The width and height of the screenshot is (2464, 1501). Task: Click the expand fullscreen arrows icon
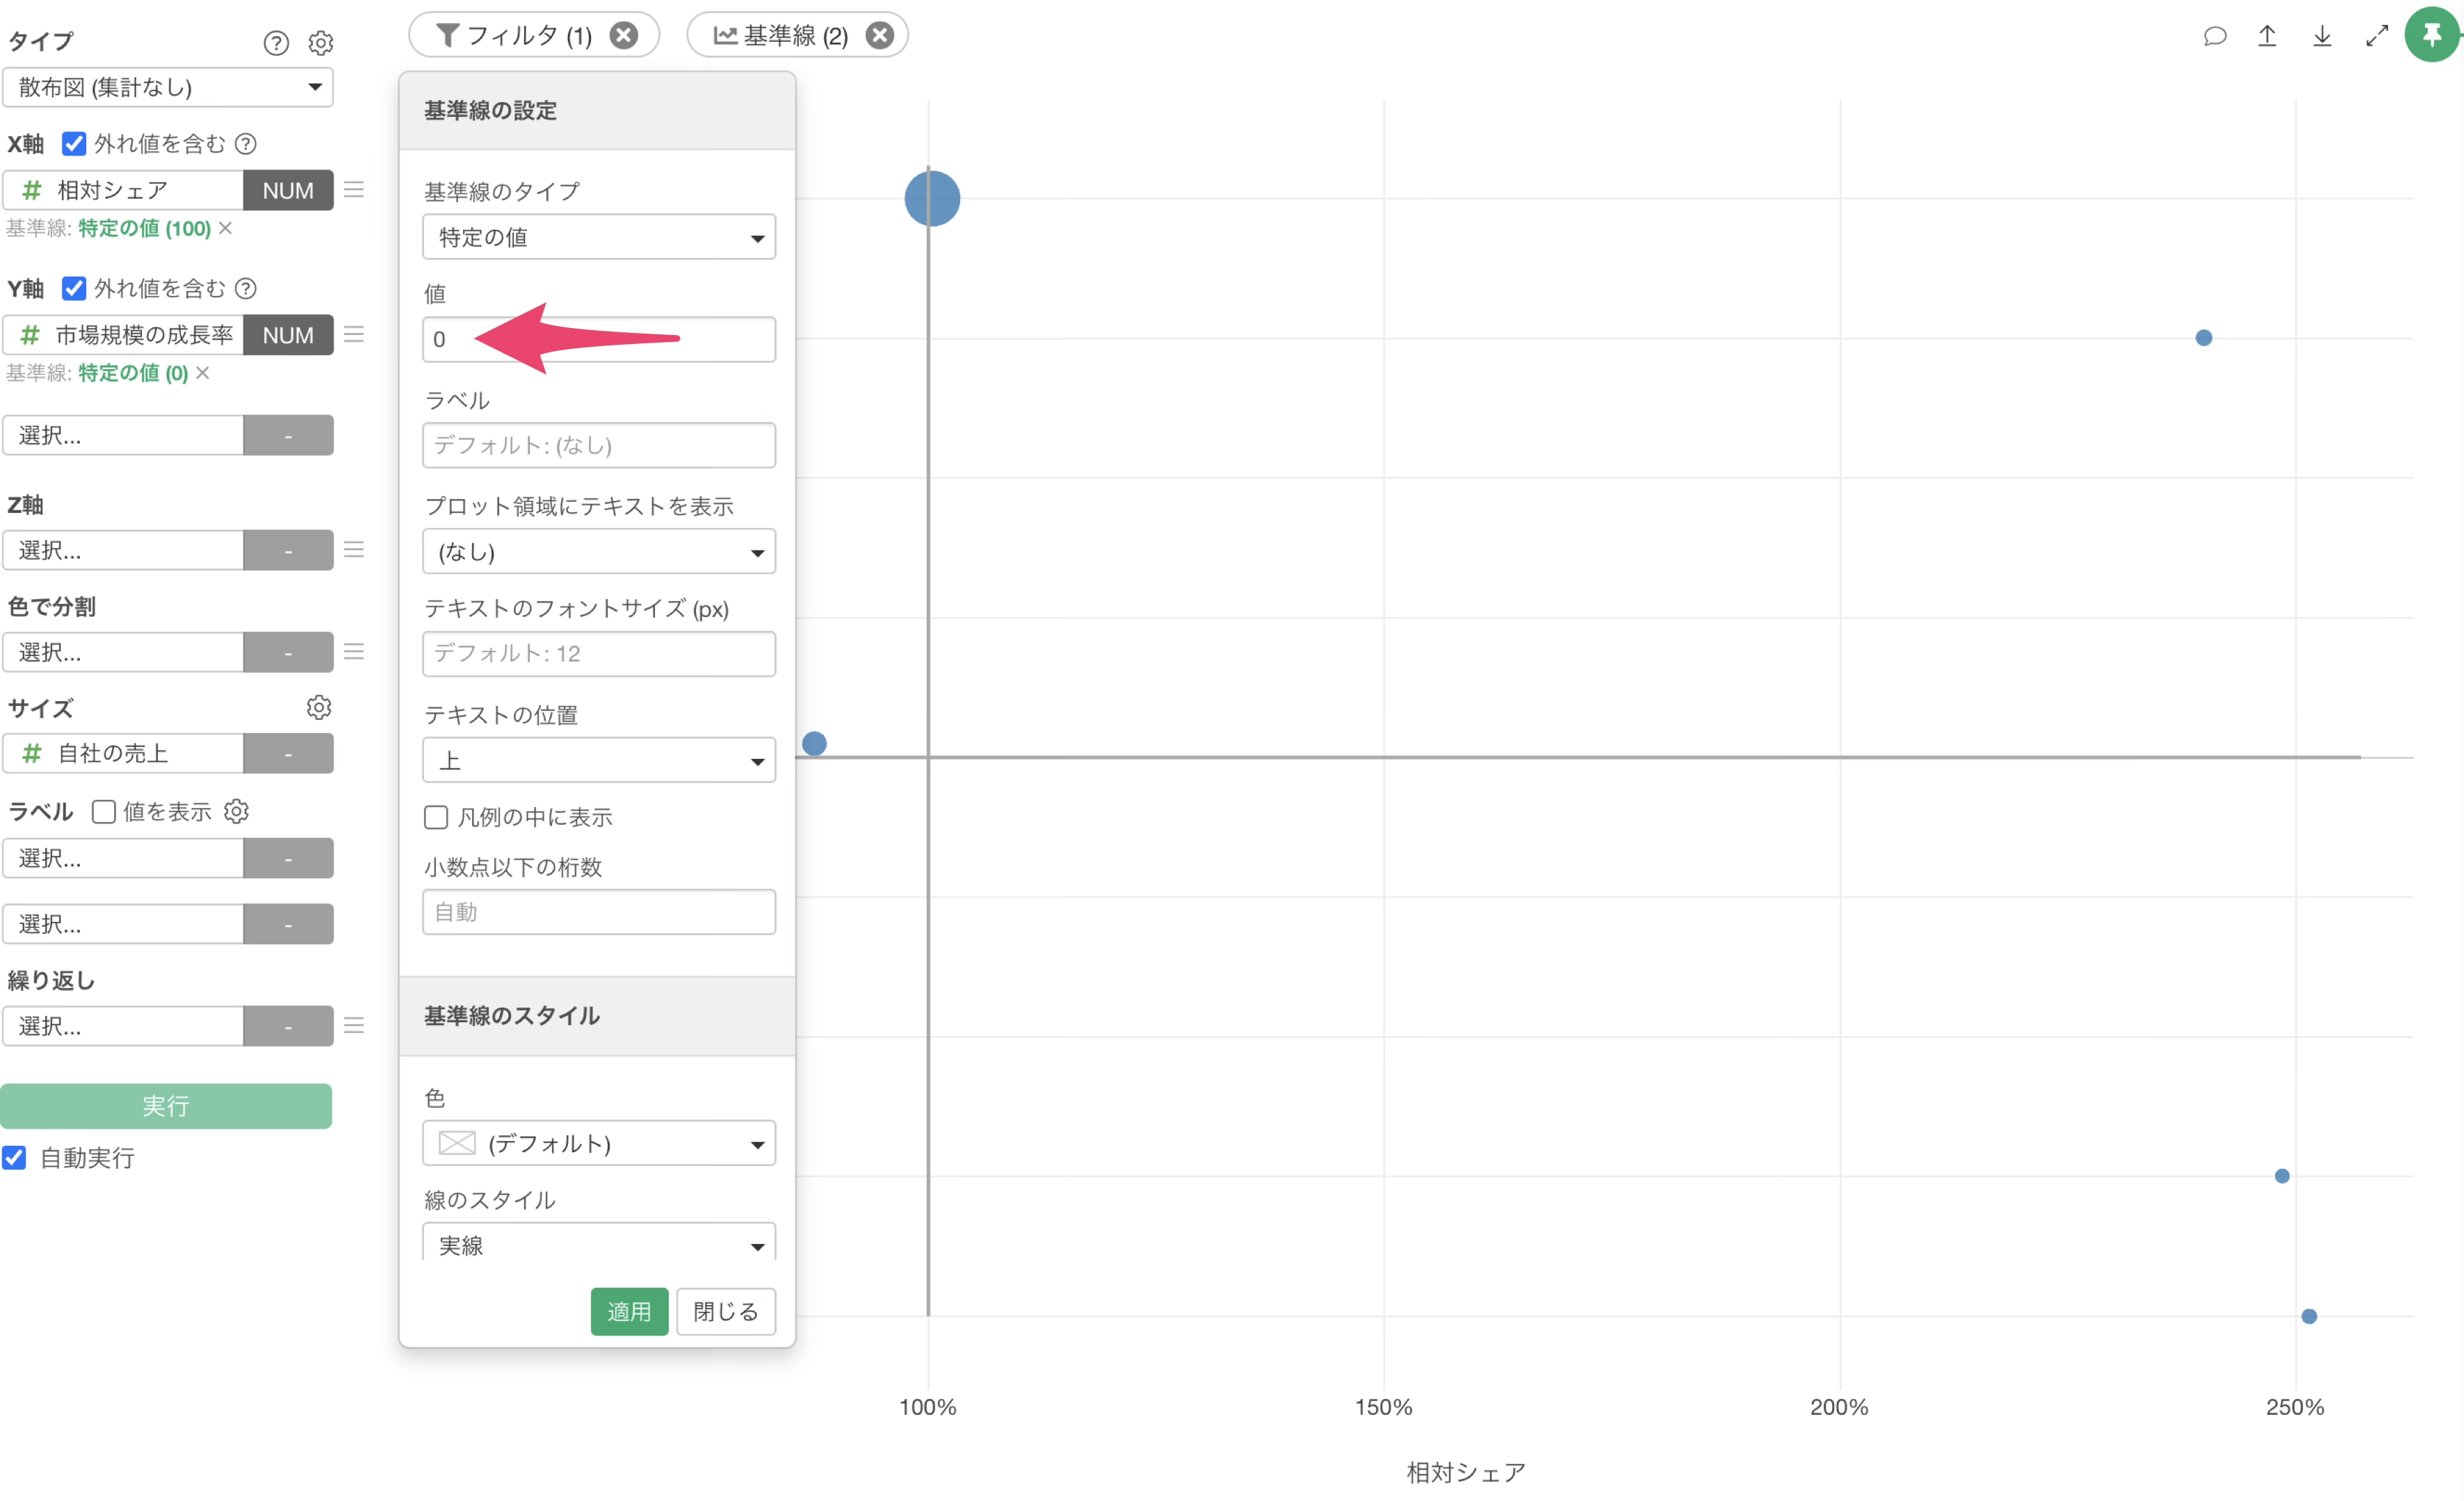(2377, 36)
